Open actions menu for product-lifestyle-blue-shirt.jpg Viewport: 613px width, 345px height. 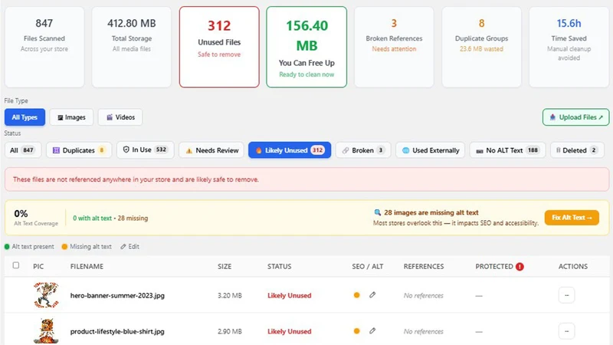click(x=566, y=331)
